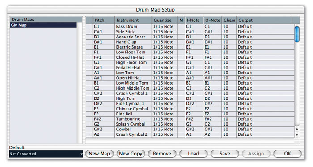The height and width of the screenshot is (167, 313).
Task: Select the Acoustic Snare instrument name
Action: tap(133, 37)
